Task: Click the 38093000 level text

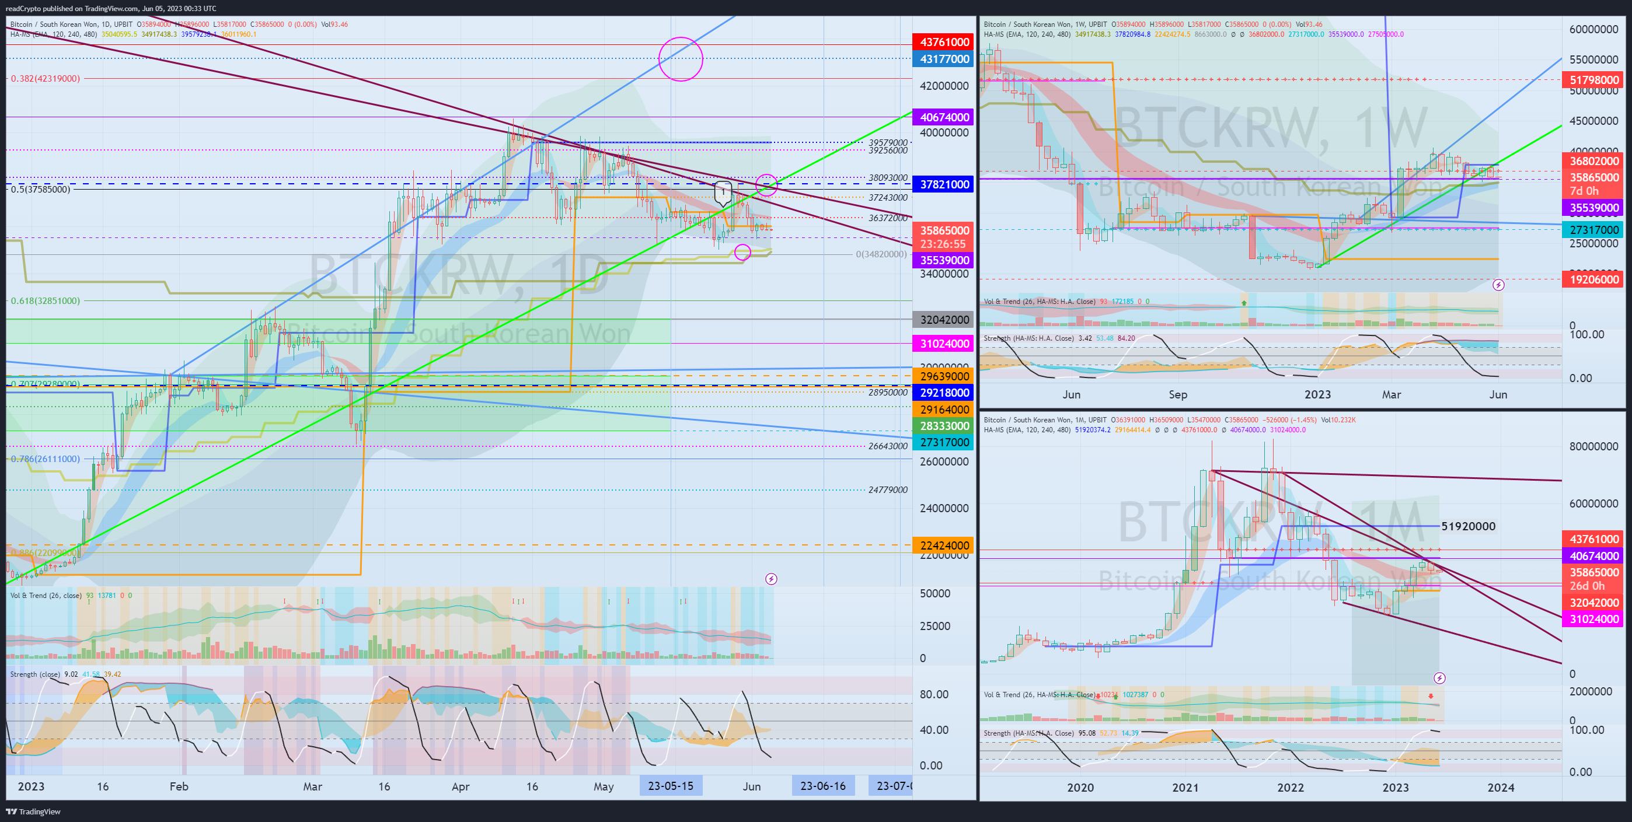Action: [x=888, y=178]
